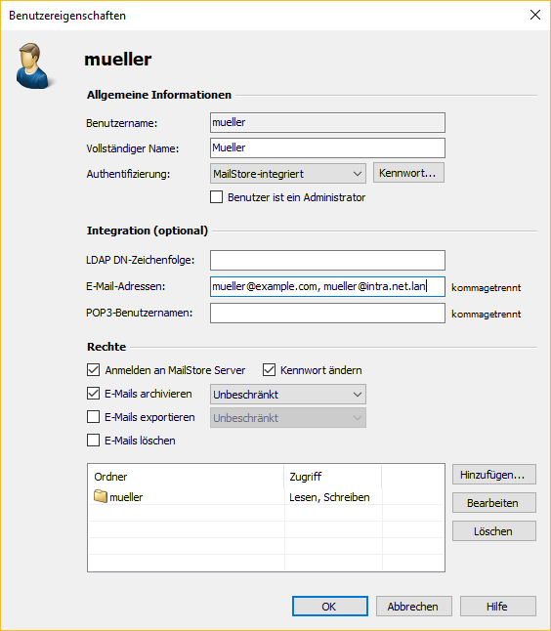Select the mueller folder icon in list
The image size is (551, 631).
point(101,496)
